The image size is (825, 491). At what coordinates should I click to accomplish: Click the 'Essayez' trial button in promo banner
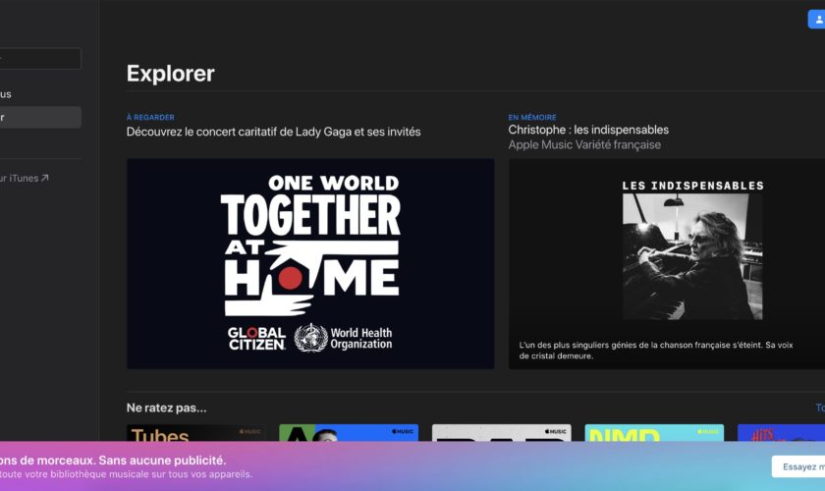click(x=797, y=466)
